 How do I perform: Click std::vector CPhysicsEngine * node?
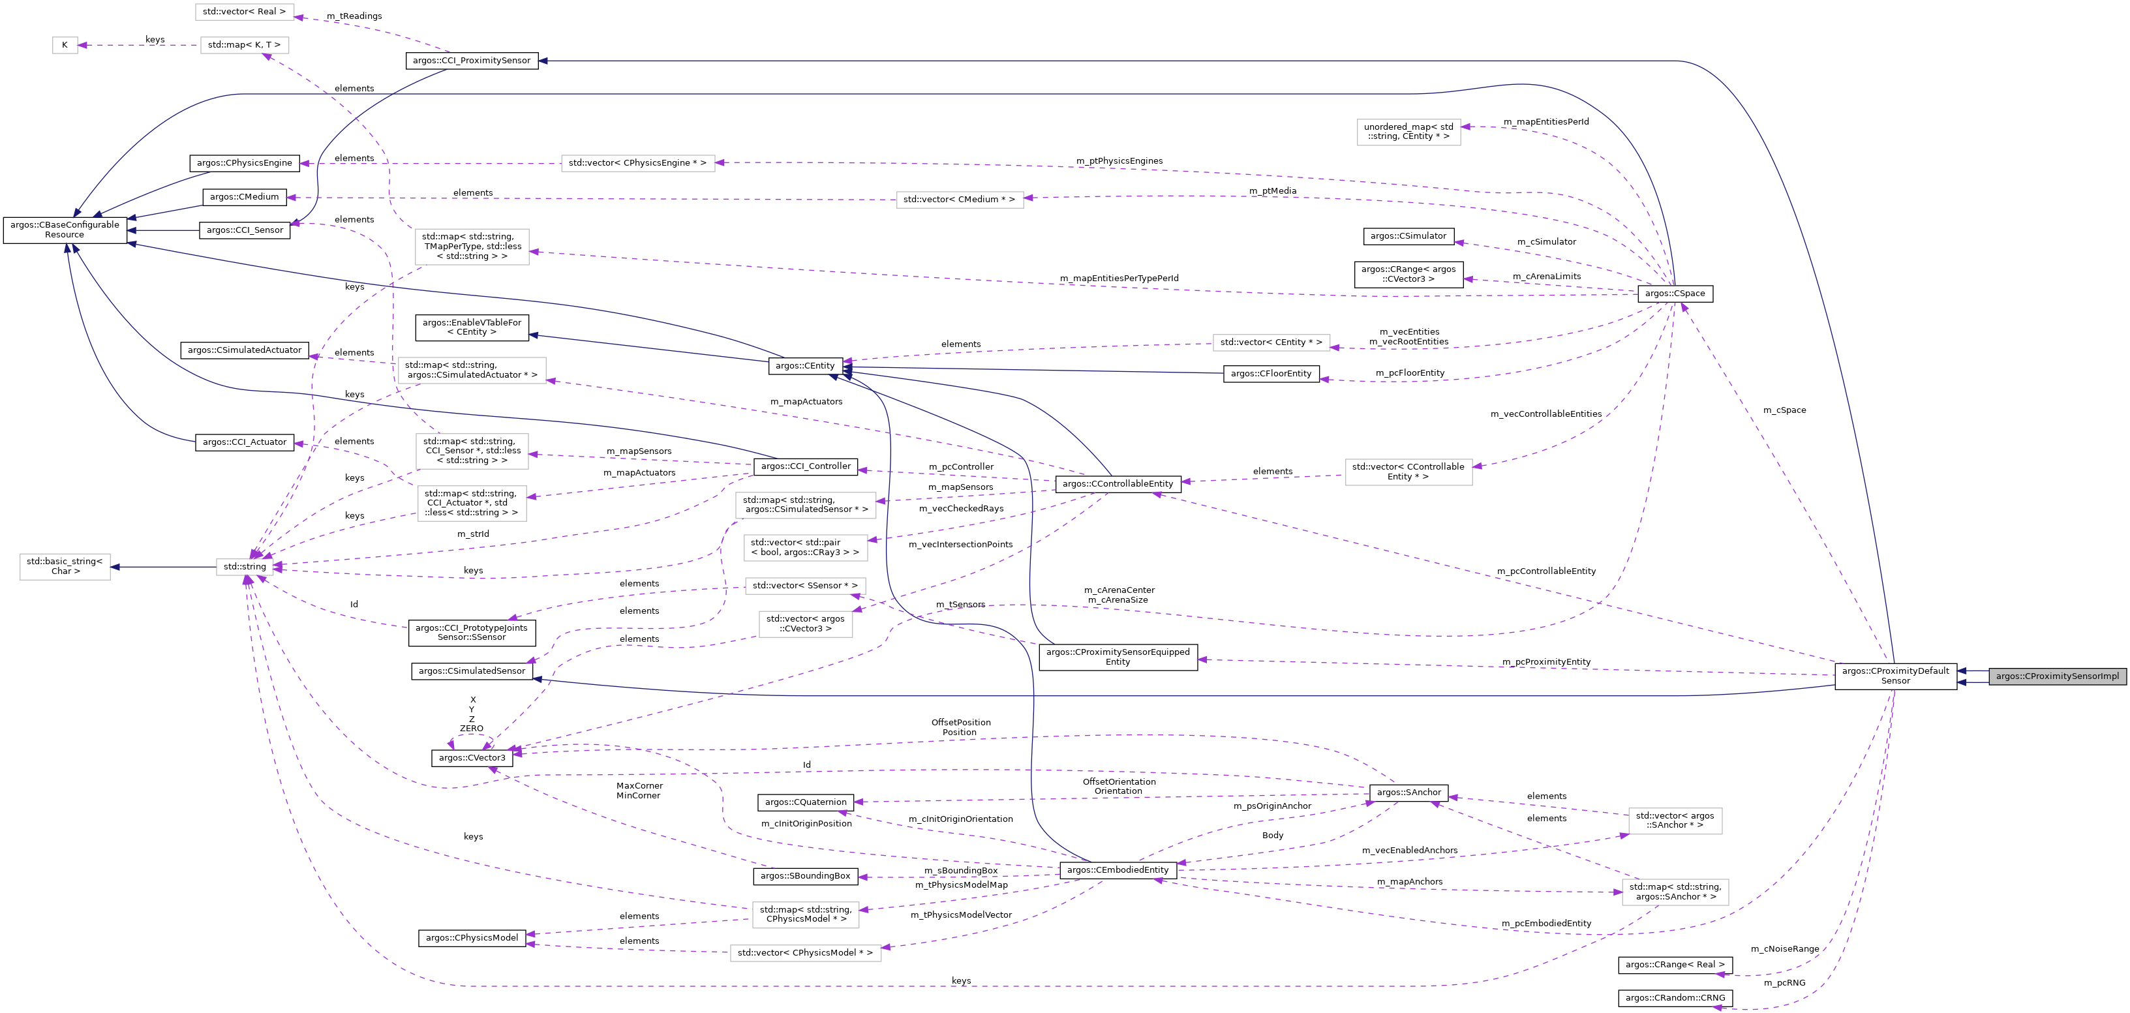click(637, 163)
